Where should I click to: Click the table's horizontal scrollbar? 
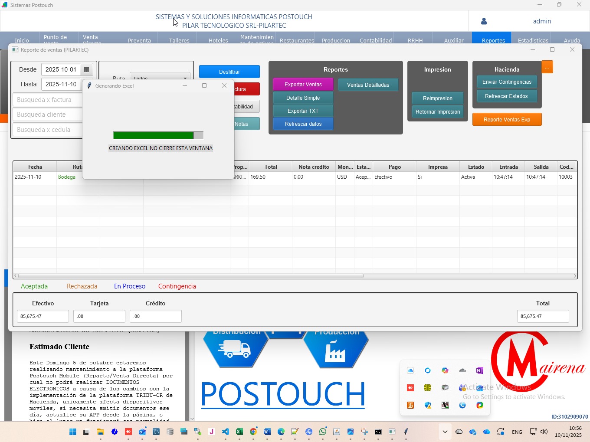pyautogui.click(x=191, y=276)
